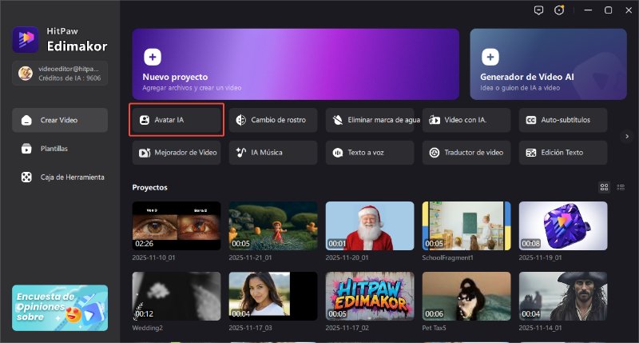This screenshot has height=343, width=639.
Task: Open project 2025-11-10_01 eyes thumbnail
Action: pyautogui.click(x=177, y=225)
